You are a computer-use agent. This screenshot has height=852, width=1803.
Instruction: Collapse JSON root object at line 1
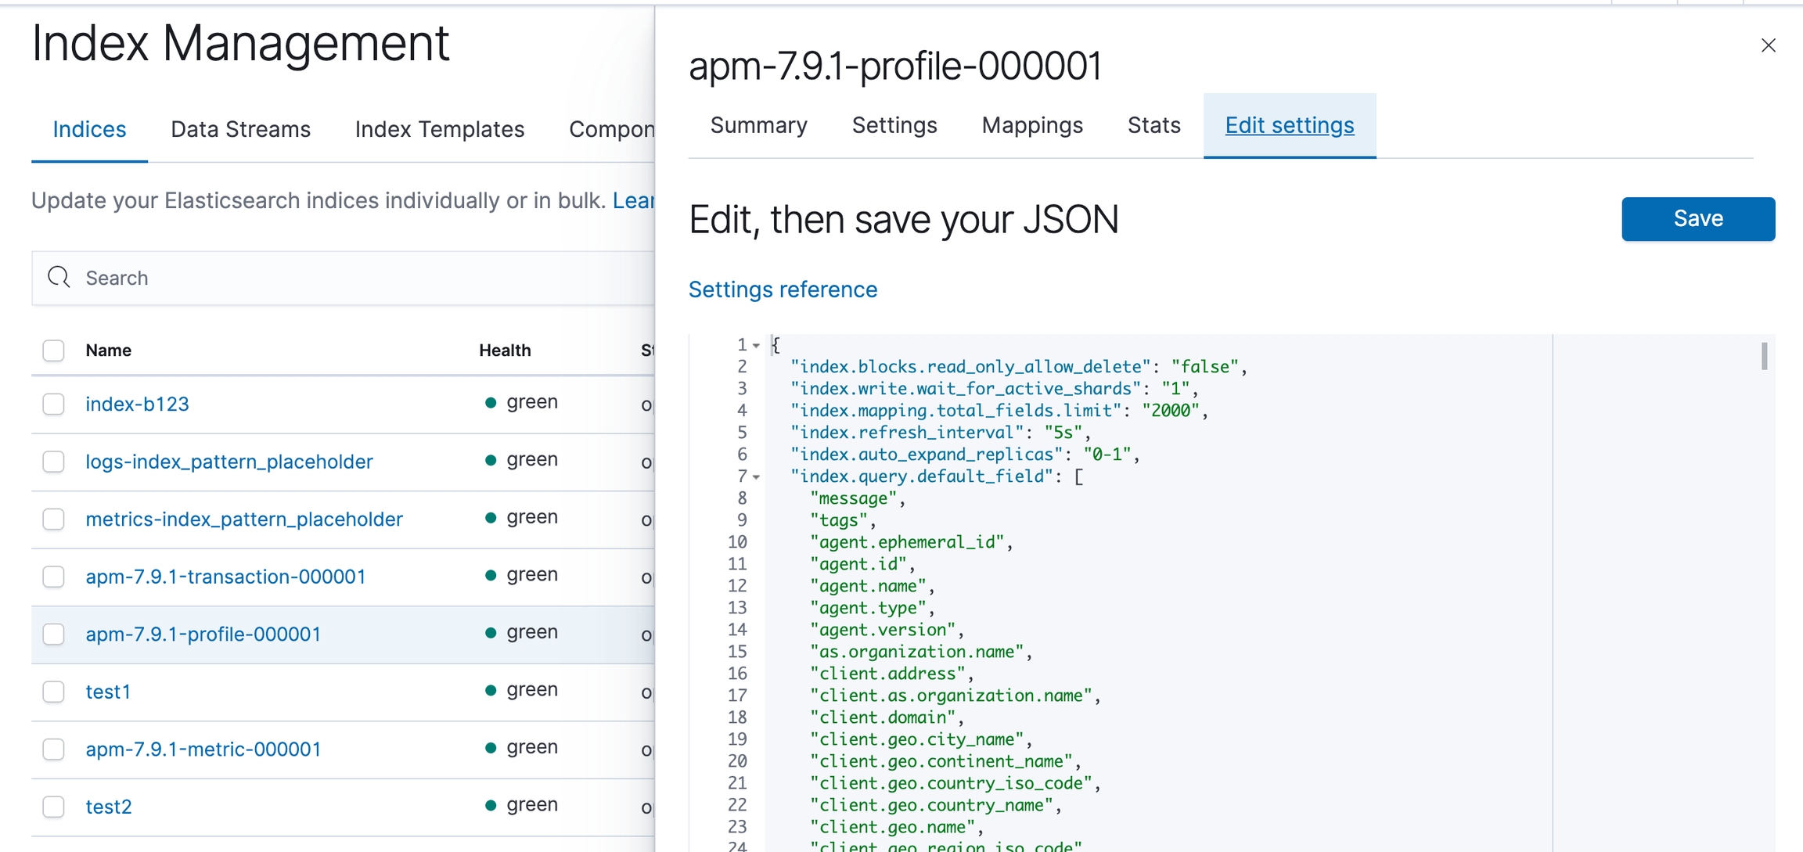click(x=757, y=345)
